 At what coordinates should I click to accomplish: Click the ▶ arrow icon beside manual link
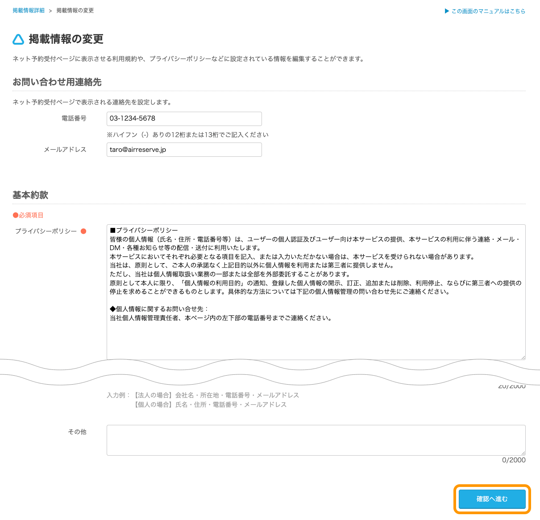click(x=447, y=11)
